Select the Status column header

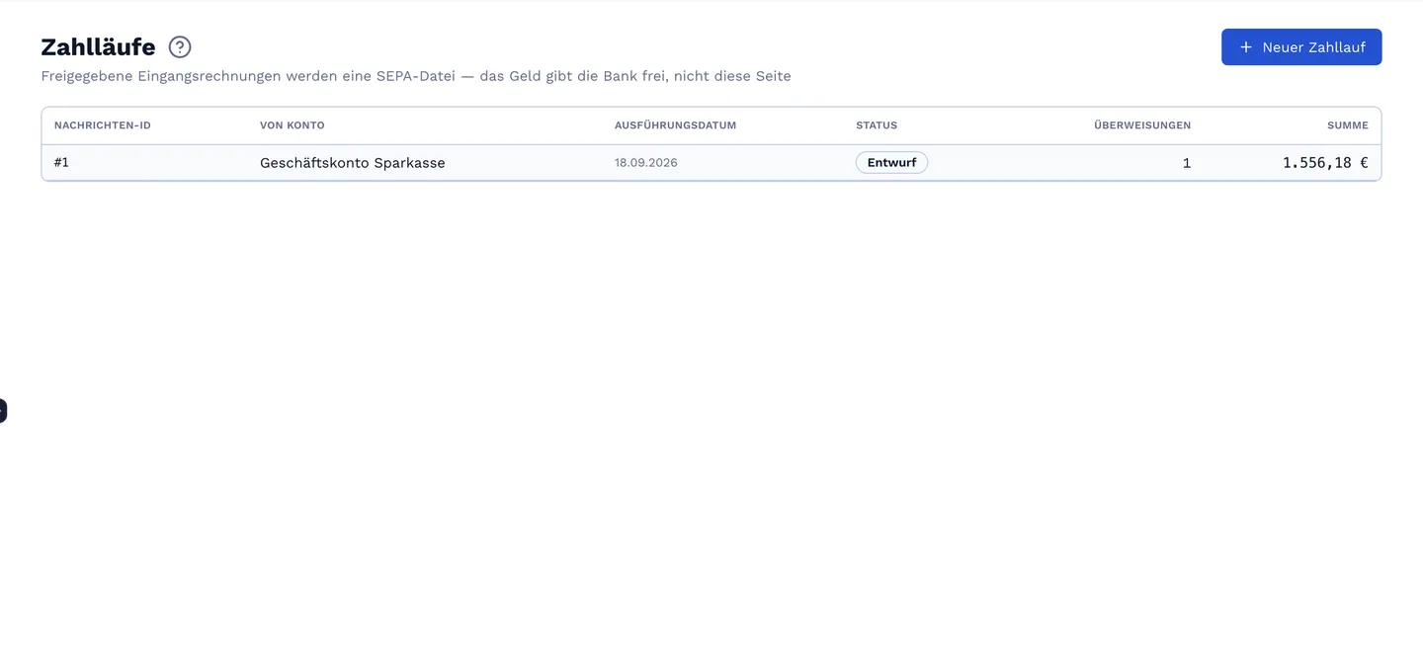point(877,125)
